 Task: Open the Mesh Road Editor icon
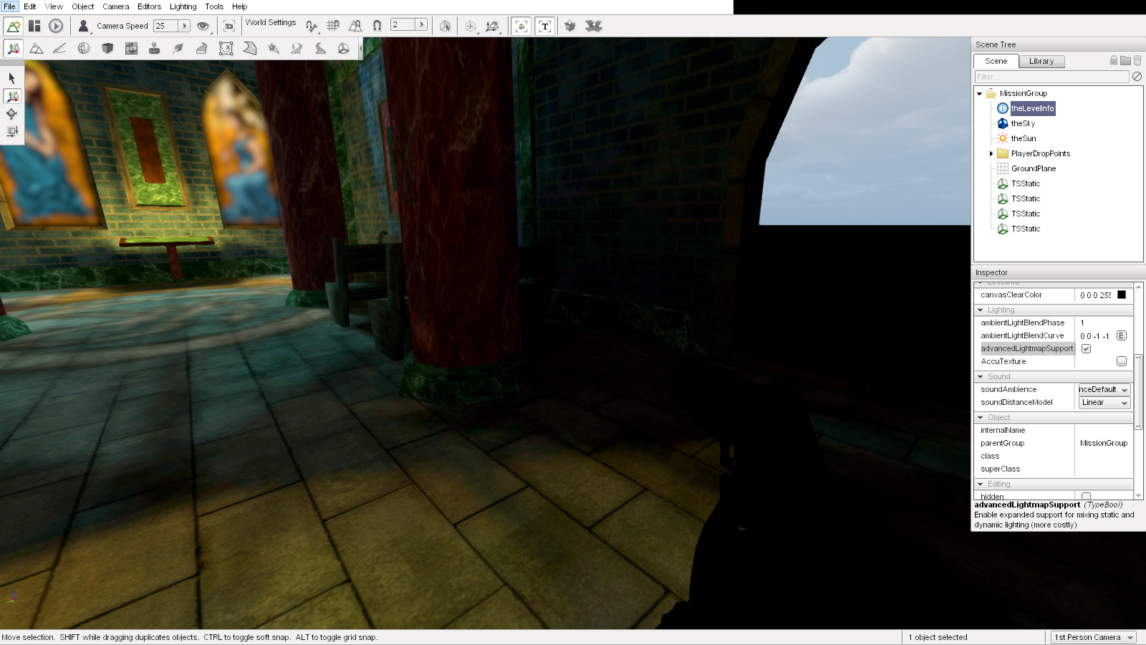coord(202,49)
